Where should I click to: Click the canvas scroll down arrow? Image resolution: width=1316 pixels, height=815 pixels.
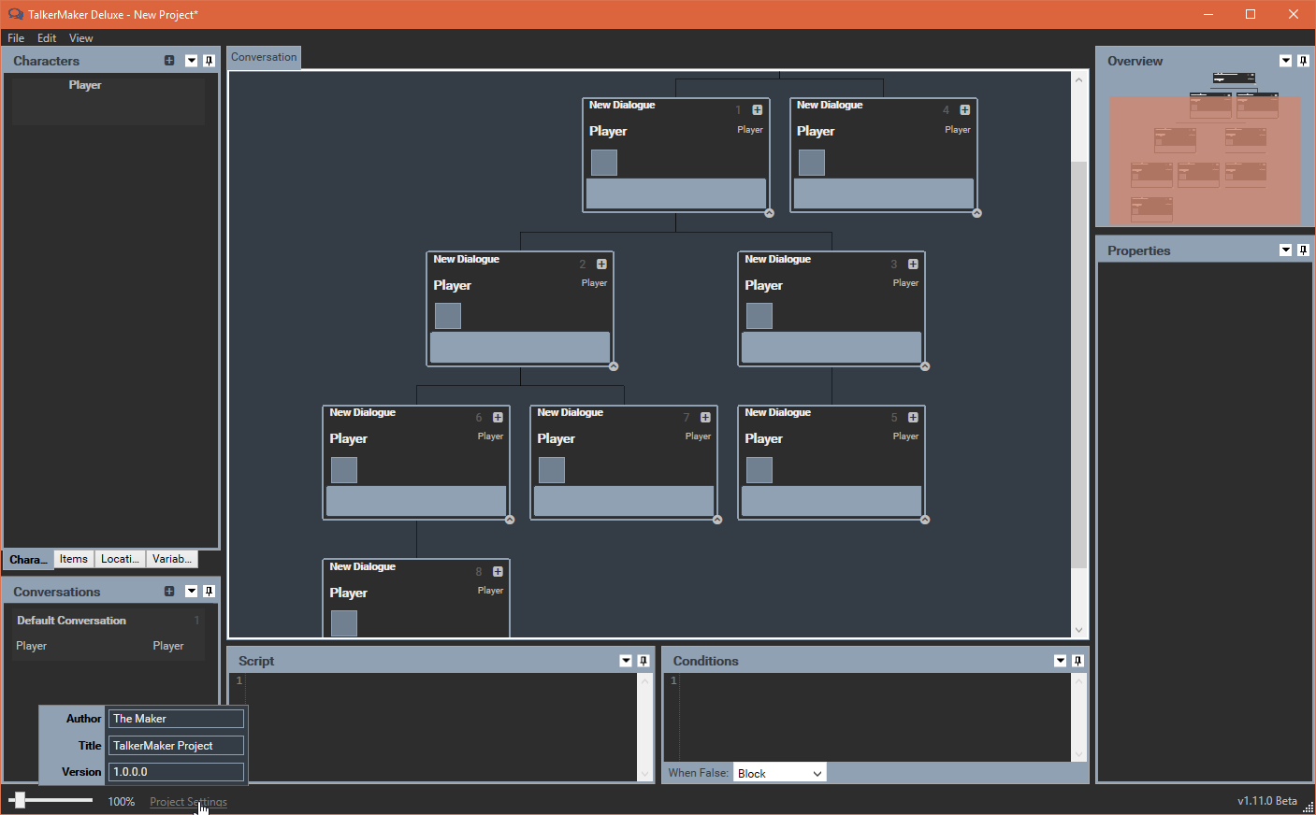pyautogui.click(x=1078, y=630)
